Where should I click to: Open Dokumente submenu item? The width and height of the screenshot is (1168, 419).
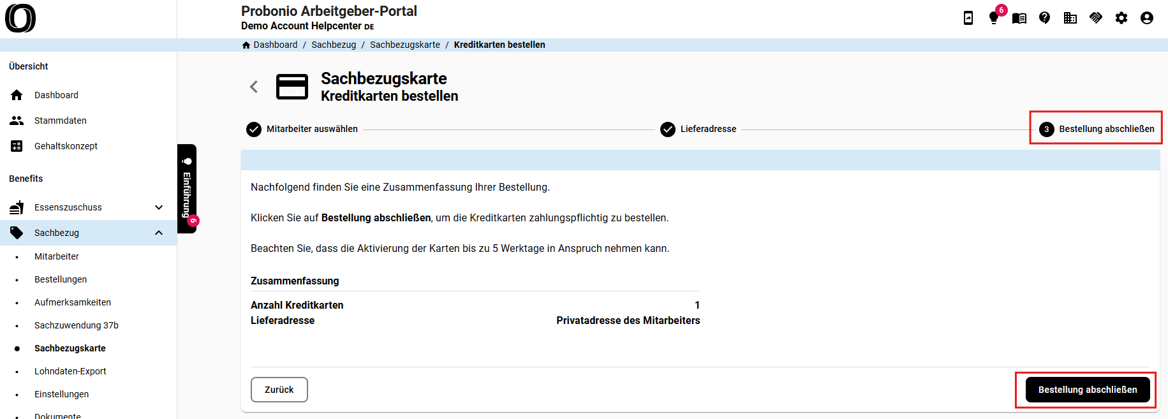57,415
